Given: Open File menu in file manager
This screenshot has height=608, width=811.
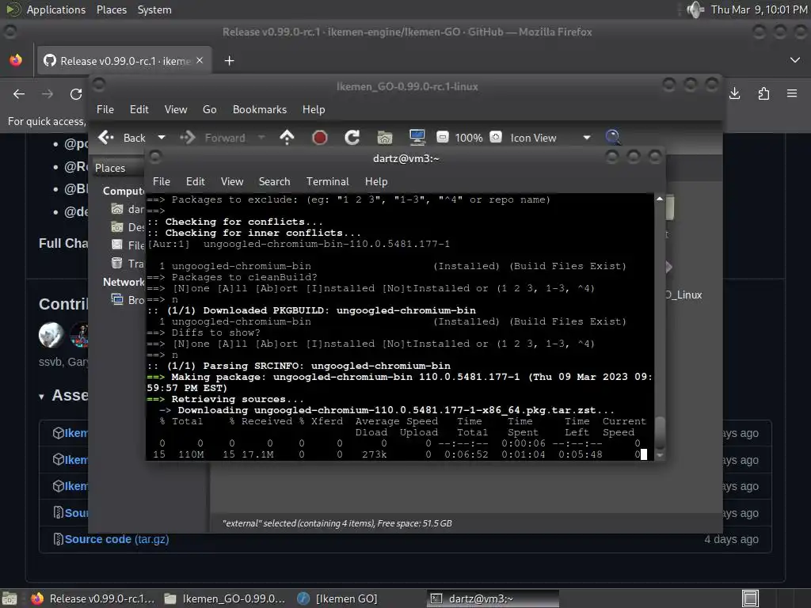Looking at the screenshot, I should [x=105, y=109].
